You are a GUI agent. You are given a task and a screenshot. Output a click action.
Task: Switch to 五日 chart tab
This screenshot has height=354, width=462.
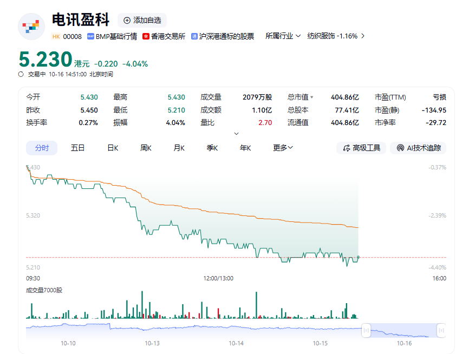pos(78,148)
